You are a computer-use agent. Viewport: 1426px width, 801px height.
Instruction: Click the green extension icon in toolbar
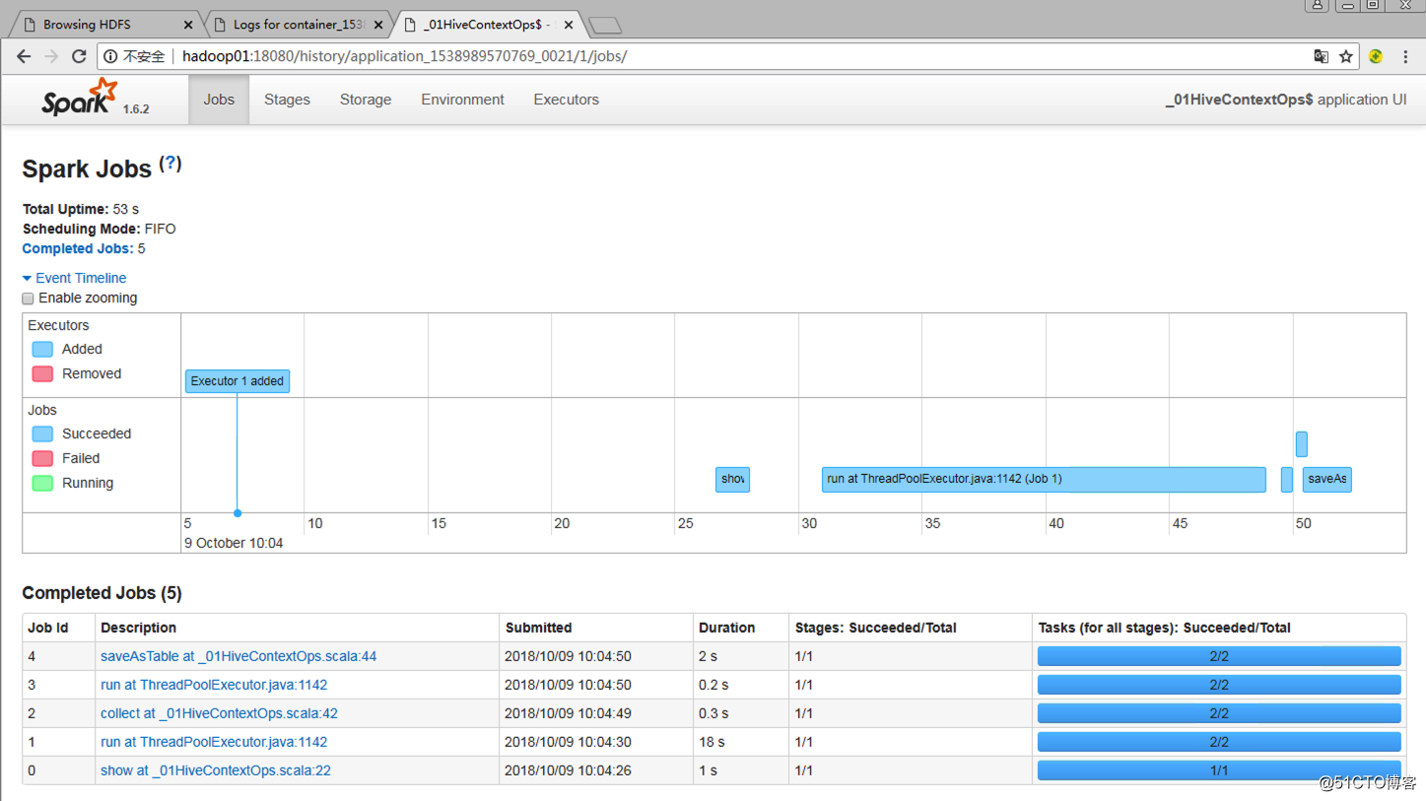(1376, 56)
